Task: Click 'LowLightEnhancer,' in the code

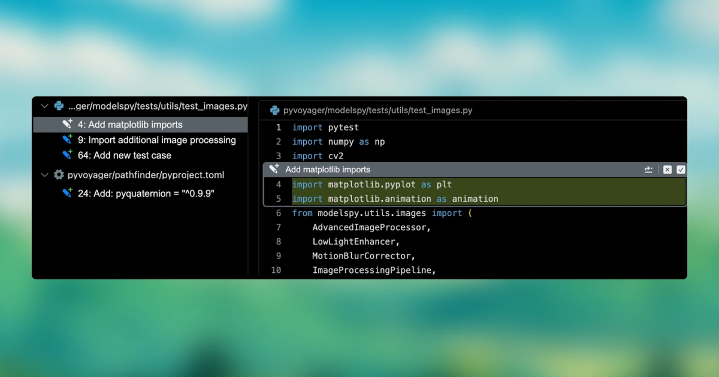Action: 356,242
